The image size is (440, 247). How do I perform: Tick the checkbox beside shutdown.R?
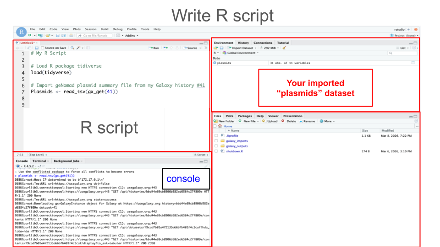coord(216,151)
